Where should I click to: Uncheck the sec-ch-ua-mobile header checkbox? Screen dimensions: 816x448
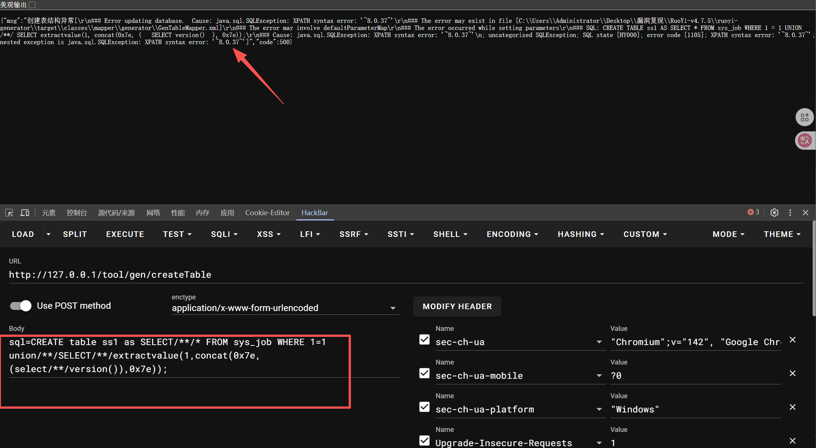[x=424, y=374]
